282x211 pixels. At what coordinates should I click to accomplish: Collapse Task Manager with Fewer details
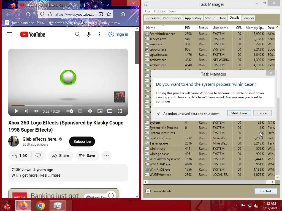pyautogui.click(x=158, y=191)
